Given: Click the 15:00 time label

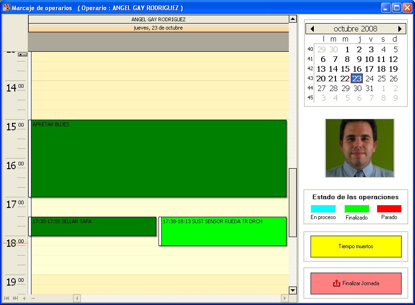Looking at the screenshot, I should click(15, 127).
